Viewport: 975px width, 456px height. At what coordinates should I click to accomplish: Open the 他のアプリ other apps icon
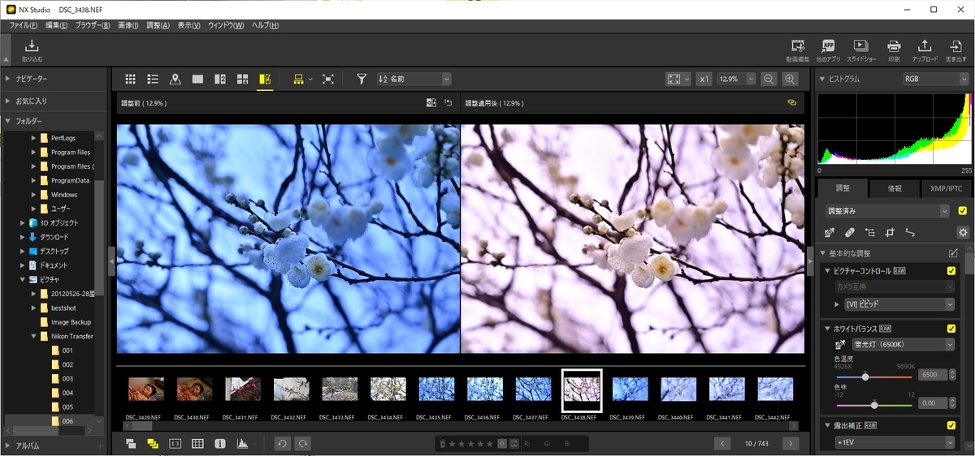(829, 50)
